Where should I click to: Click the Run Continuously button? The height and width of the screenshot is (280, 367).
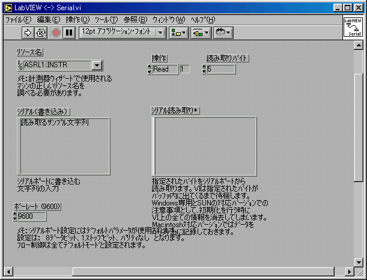pyautogui.click(x=41, y=32)
